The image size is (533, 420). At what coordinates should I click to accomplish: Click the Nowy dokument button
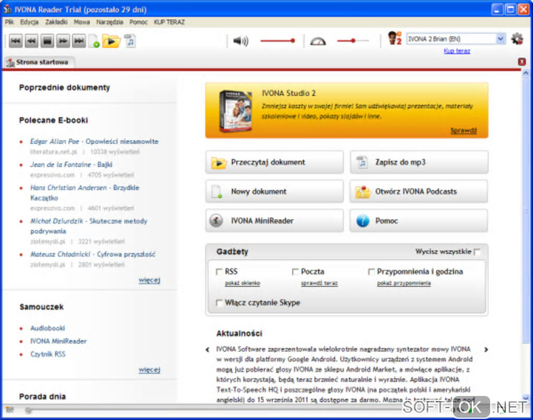tap(274, 192)
